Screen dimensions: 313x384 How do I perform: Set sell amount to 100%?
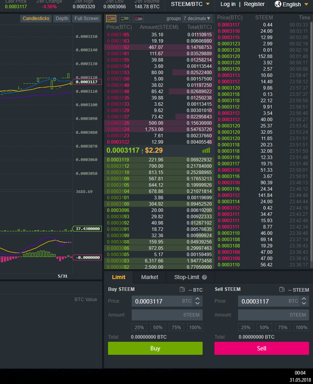coord(301,328)
